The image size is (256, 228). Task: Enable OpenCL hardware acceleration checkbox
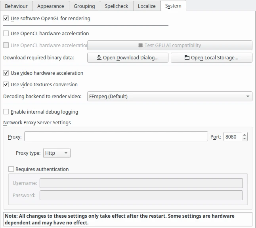pyautogui.click(x=6, y=34)
